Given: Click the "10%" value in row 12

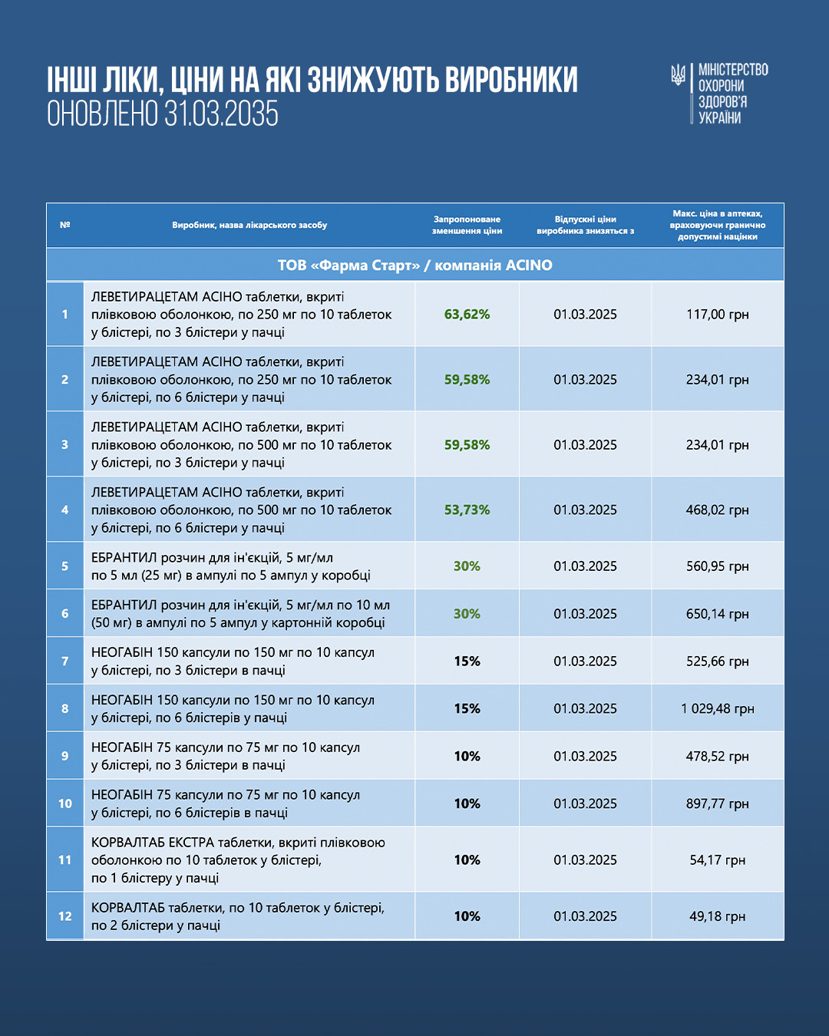Looking at the screenshot, I should click(x=467, y=916).
